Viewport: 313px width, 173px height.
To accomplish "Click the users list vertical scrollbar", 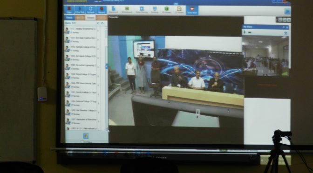I will click(106, 78).
